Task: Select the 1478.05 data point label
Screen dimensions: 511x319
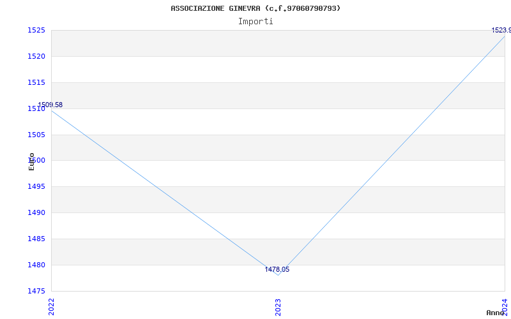Action: (277, 269)
